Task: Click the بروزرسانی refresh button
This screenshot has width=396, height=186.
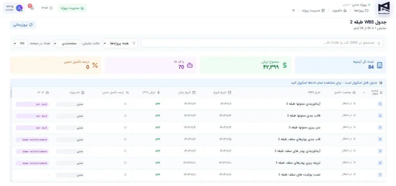Action: click(23, 25)
